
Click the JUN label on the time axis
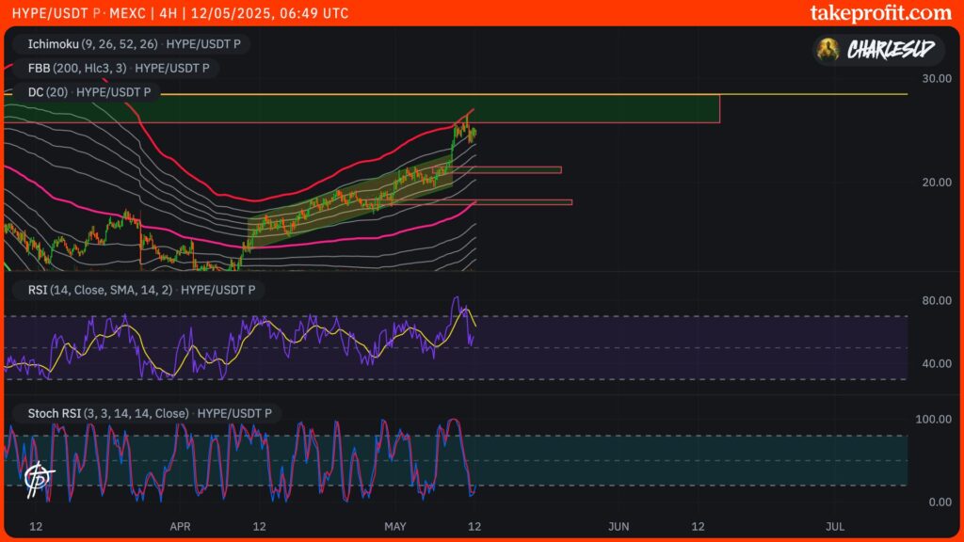point(619,526)
